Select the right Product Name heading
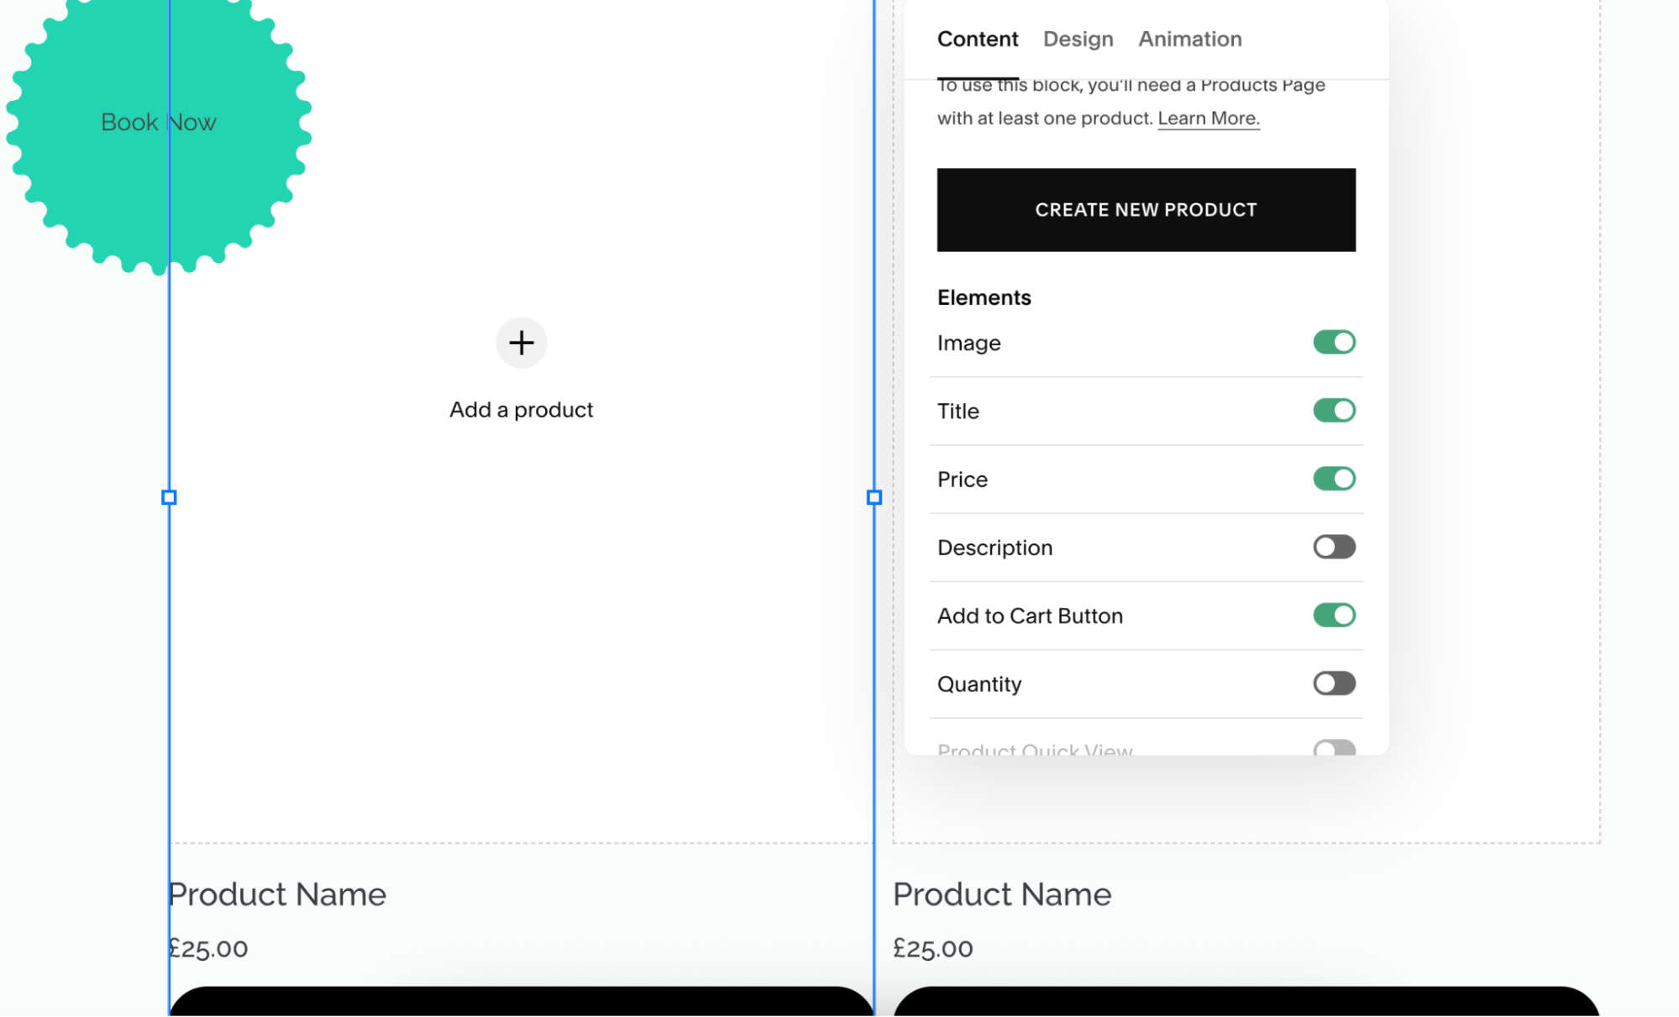 tap(1002, 894)
